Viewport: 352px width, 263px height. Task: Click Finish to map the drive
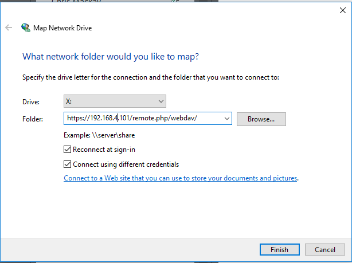(280, 250)
